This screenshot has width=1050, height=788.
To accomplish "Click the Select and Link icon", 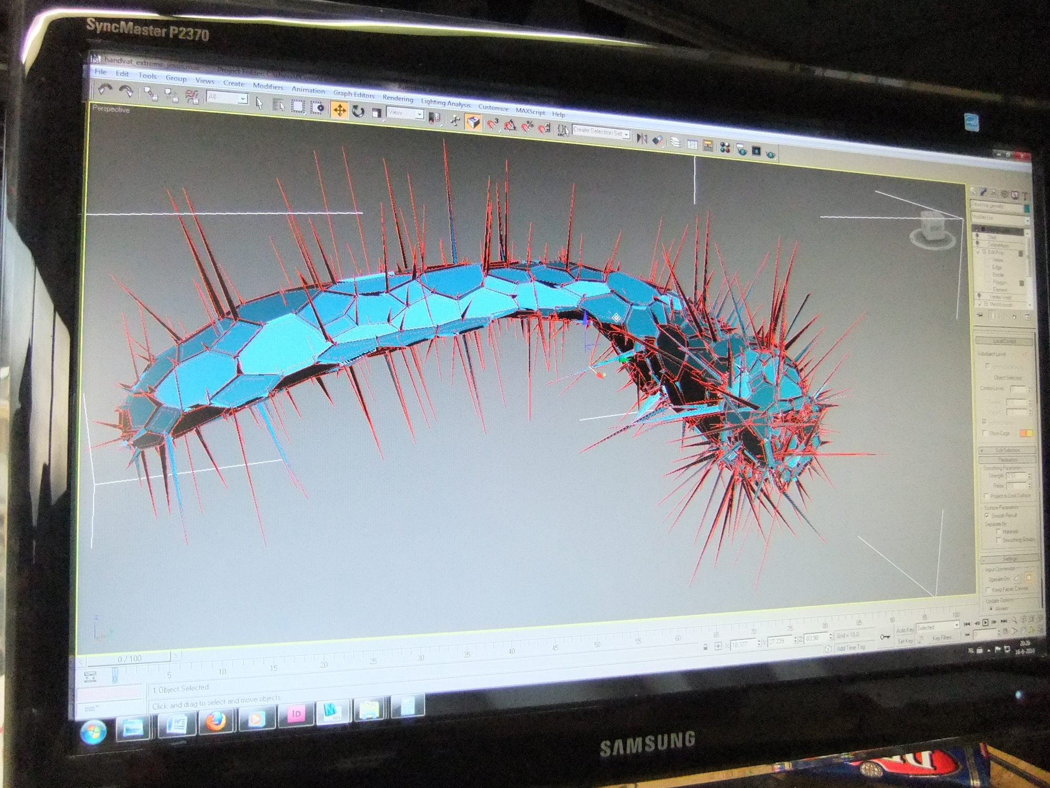I will [150, 94].
